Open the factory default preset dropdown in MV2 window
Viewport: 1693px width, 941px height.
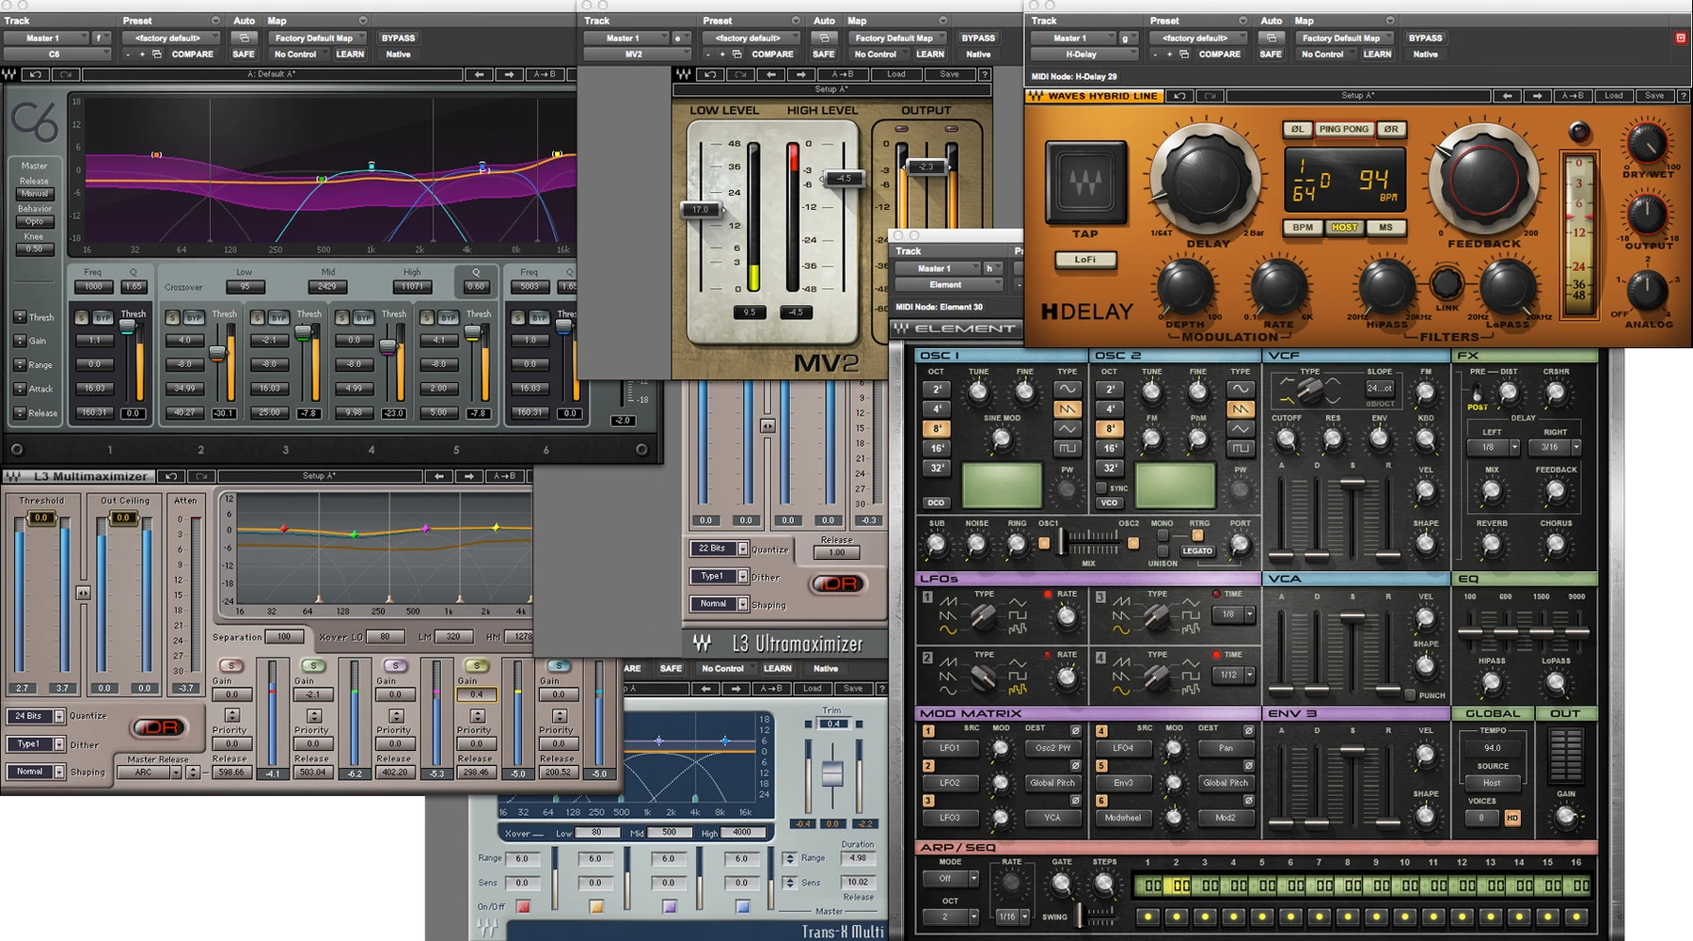751,38
